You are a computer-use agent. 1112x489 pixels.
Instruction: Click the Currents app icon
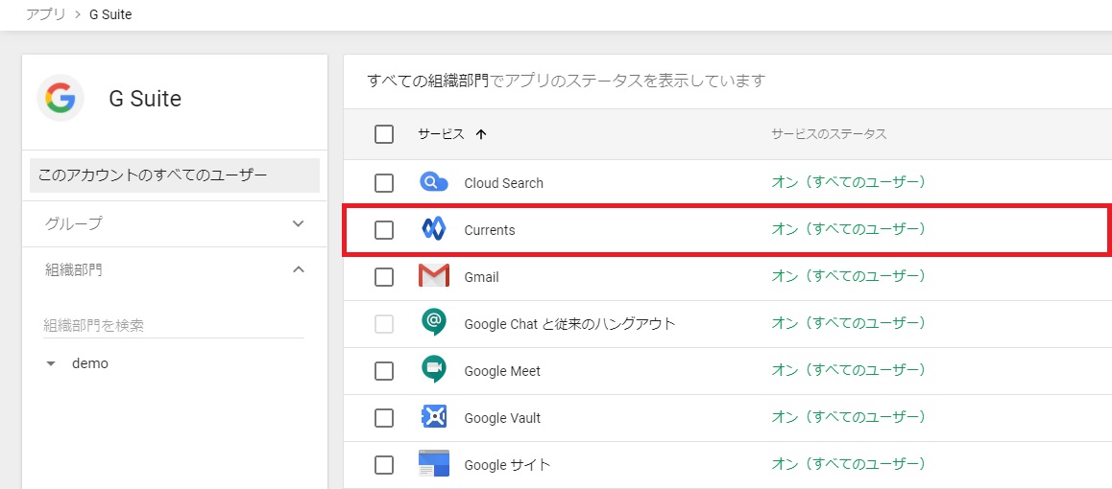pos(434,229)
